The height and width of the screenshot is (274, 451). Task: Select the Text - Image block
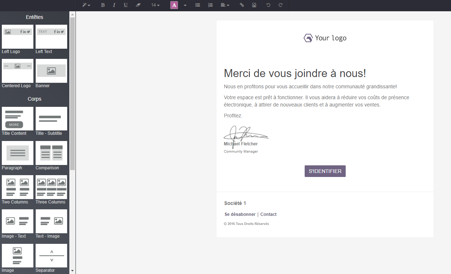pyautogui.click(x=51, y=224)
